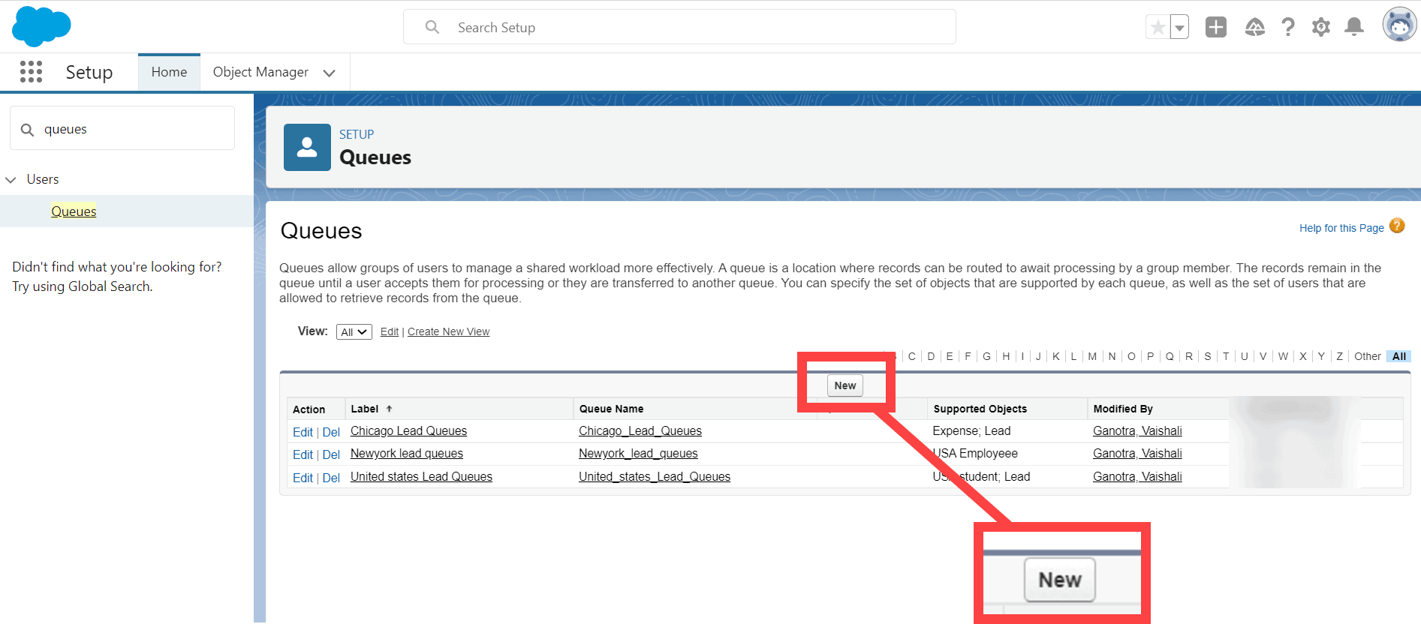Click the Trailhead guidance icon
Viewport: 1421px width, 624px height.
[1255, 27]
